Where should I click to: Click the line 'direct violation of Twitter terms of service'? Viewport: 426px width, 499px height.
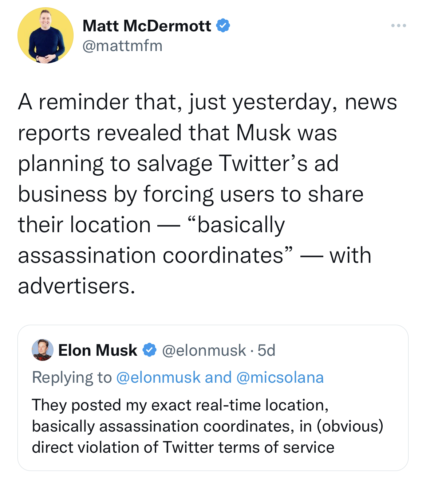click(183, 448)
